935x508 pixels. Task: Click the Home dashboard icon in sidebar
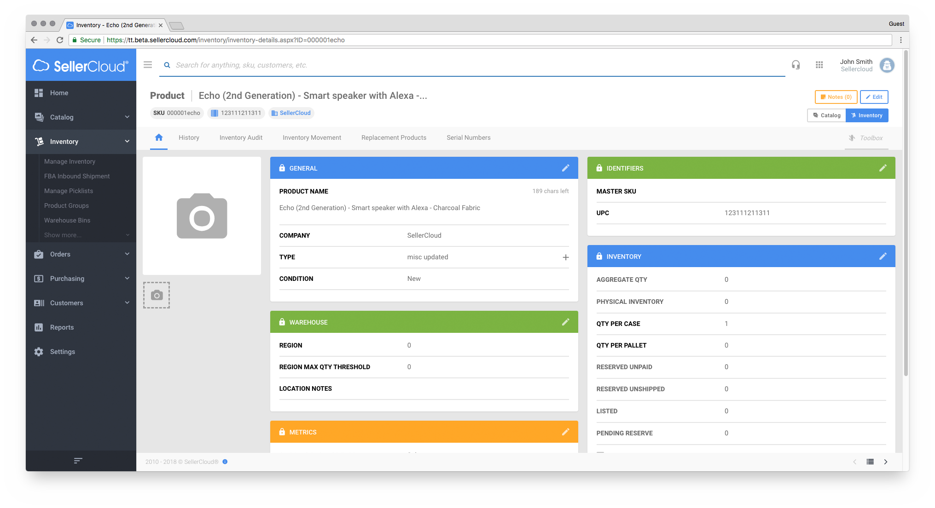coord(39,93)
